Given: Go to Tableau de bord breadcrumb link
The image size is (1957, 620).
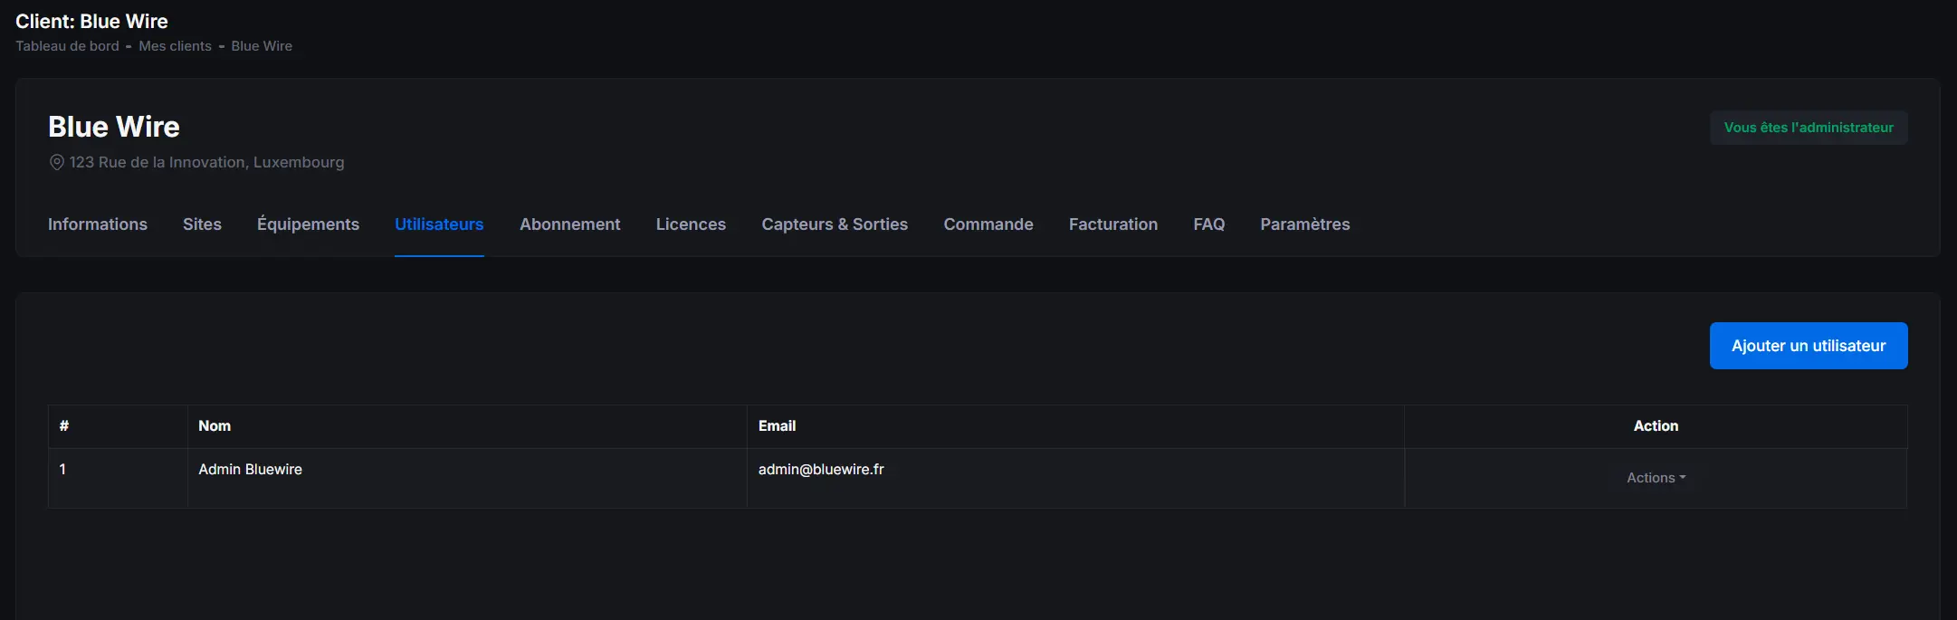Looking at the screenshot, I should [x=67, y=46].
